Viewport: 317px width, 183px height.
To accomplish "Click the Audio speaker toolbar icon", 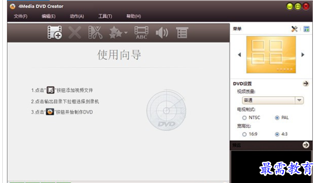I will pyautogui.click(x=162, y=32).
